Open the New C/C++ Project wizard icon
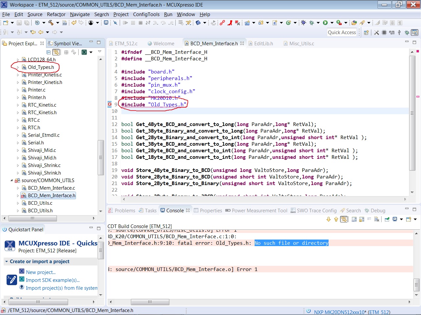This screenshot has width=421, height=315. (247, 23)
